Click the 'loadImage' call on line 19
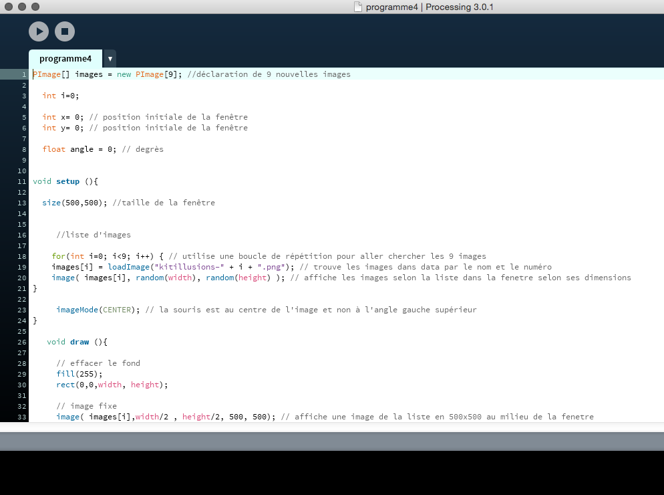 point(129,267)
